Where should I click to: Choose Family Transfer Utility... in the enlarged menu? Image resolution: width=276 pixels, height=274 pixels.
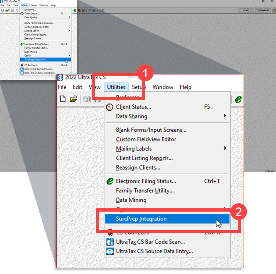[167, 190]
